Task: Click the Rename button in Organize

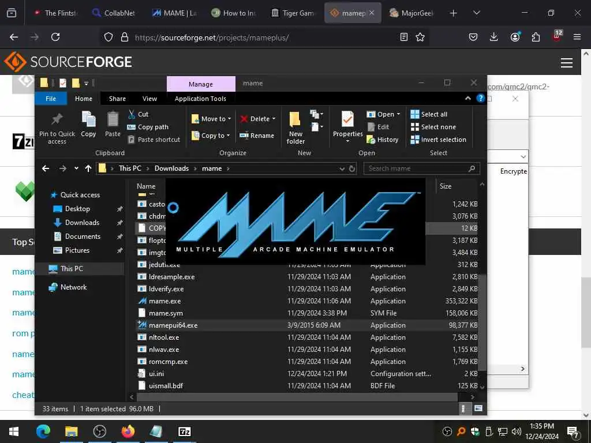Action: tap(257, 135)
